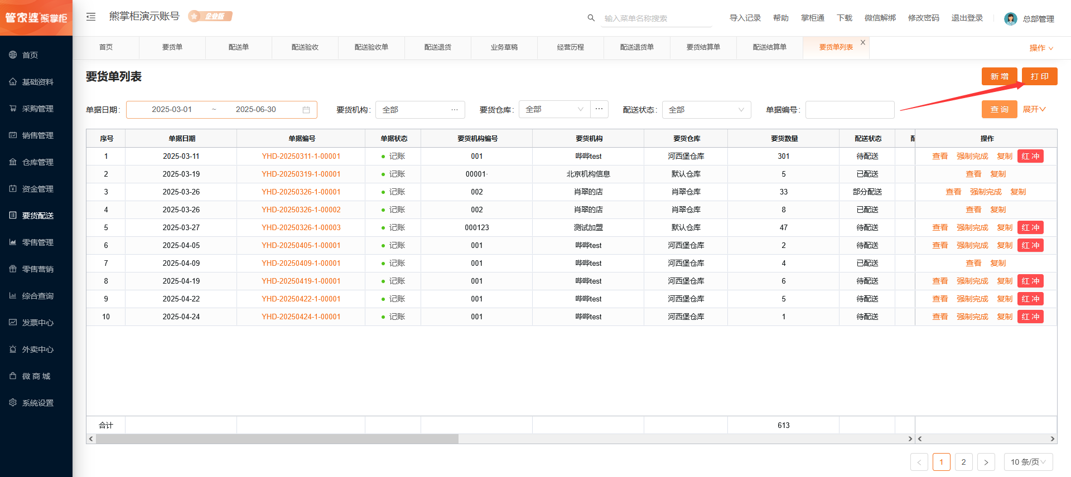Open 仓库管理 from the sidebar

tap(37, 162)
